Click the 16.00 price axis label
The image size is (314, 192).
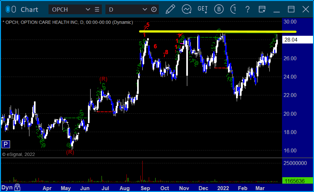click(x=290, y=150)
